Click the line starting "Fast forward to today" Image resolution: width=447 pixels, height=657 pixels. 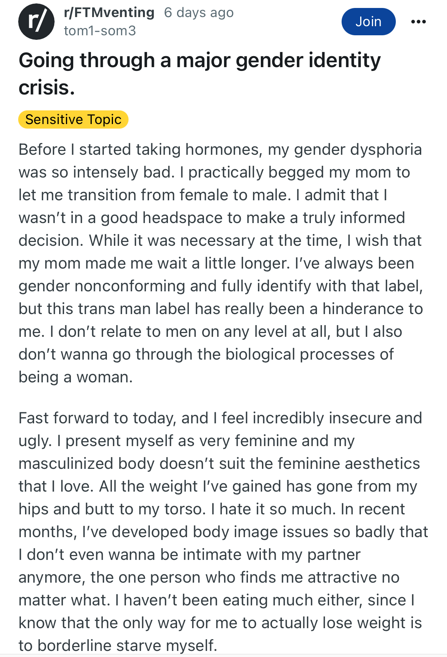(220, 418)
